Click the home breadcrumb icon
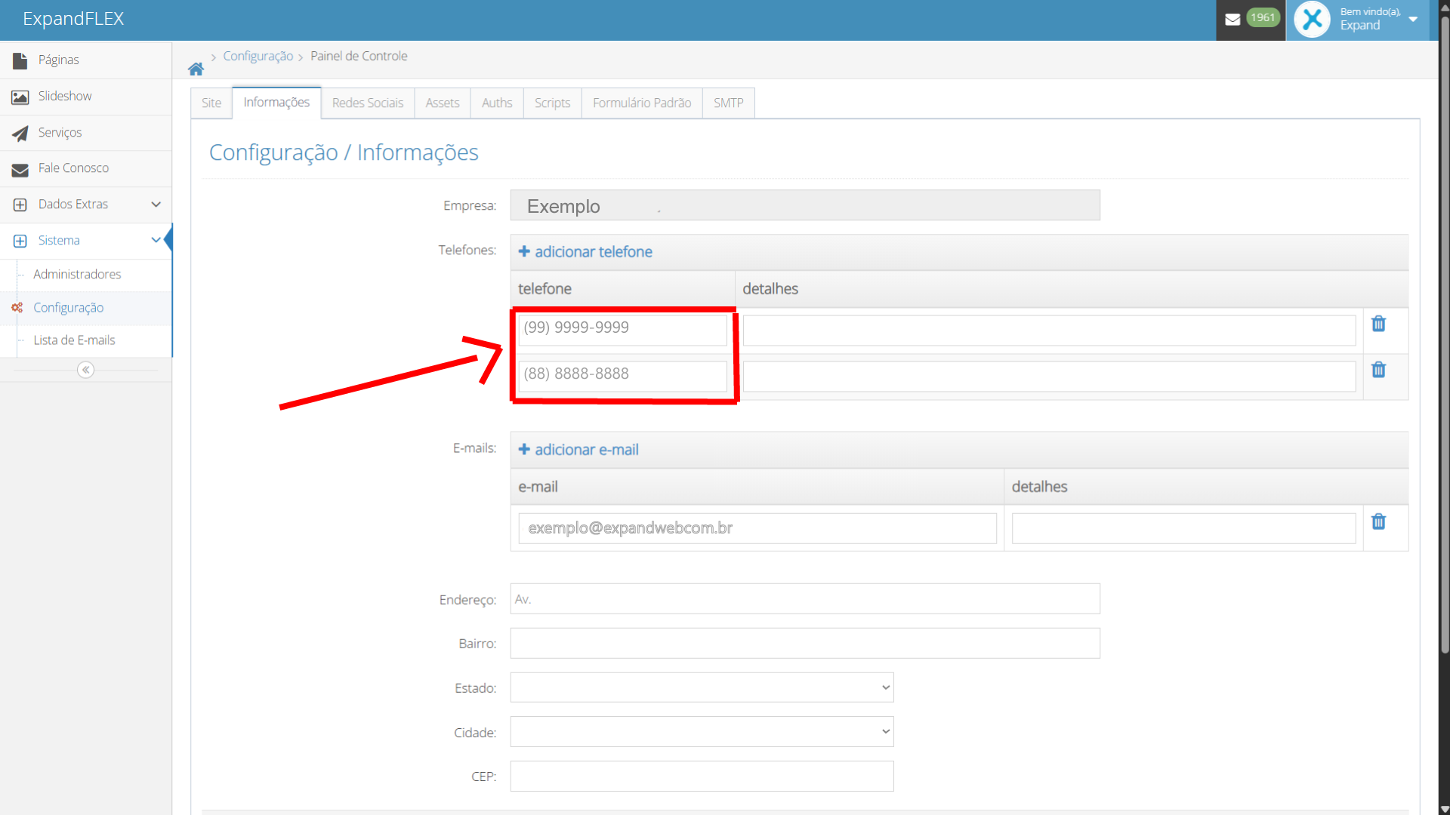 point(196,69)
